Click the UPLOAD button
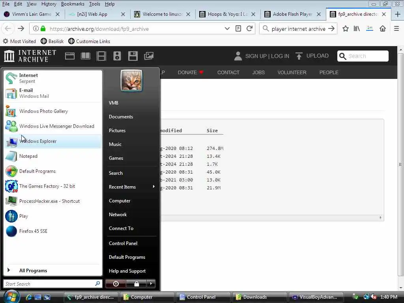Image resolution: width=404 pixels, height=303 pixels. [312, 56]
